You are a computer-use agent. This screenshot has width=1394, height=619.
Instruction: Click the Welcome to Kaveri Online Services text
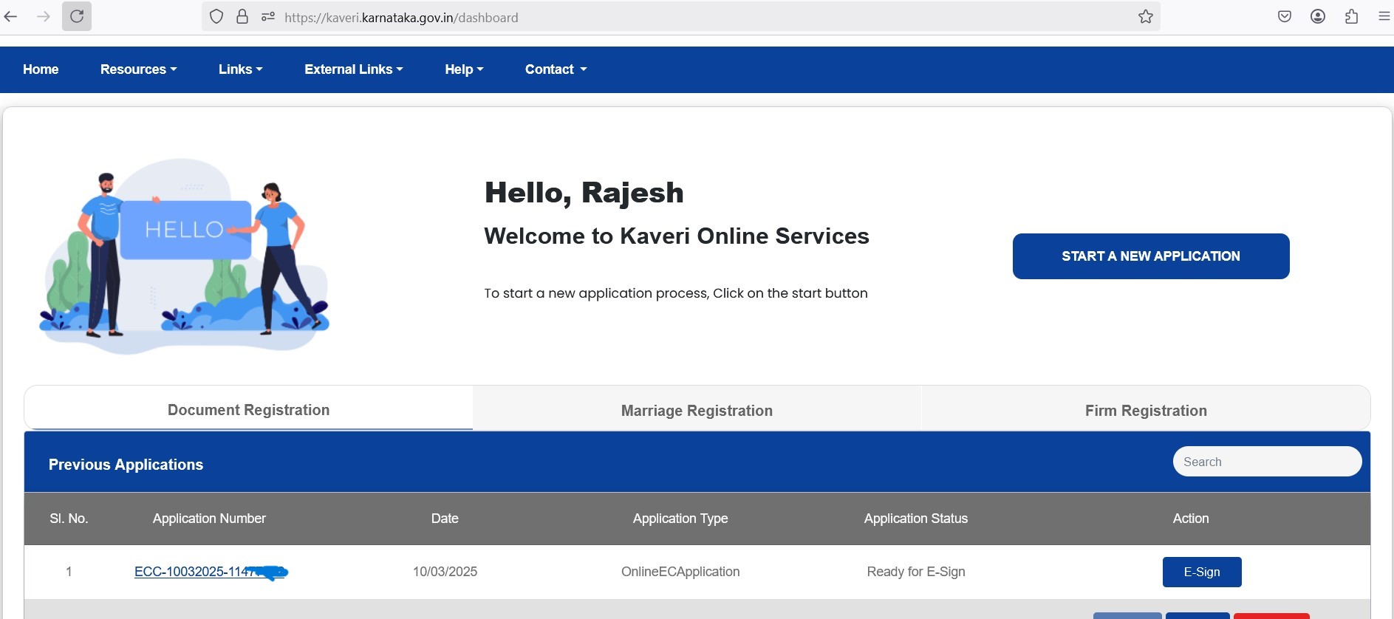click(677, 236)
